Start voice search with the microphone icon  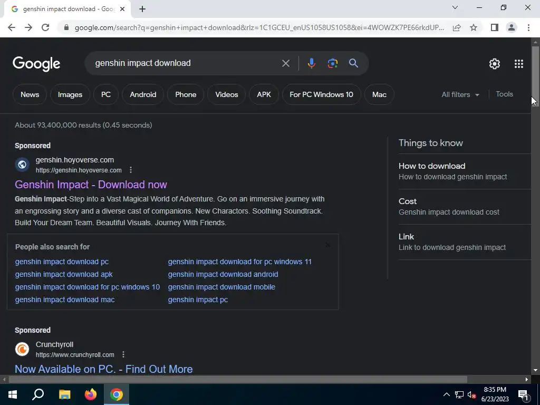pos(311,63)
